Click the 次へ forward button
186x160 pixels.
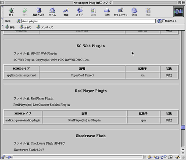pyautogui.click(x=25, y=12)
